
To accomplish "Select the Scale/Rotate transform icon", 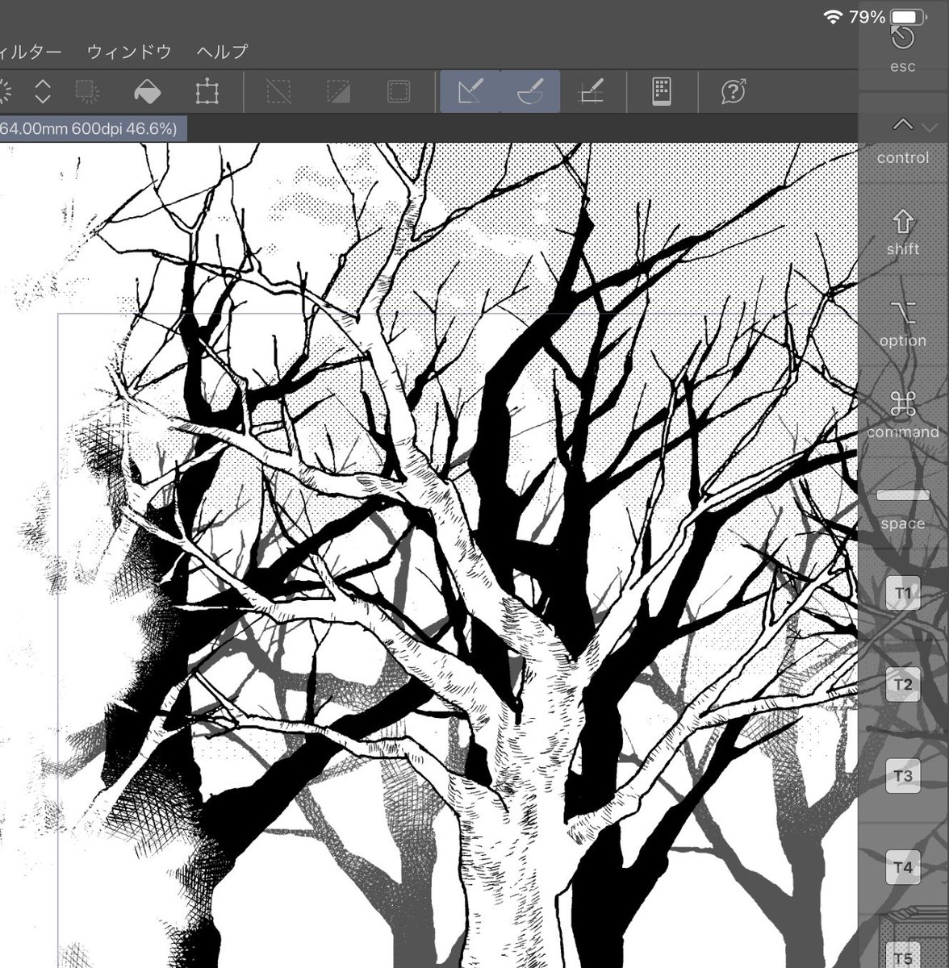I will [207, 91].
